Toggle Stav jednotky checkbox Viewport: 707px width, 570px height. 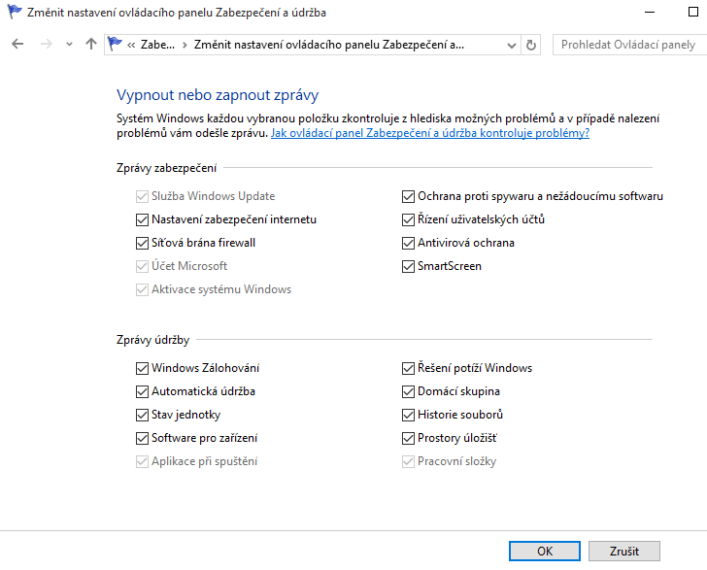click(x=142, y=415)
